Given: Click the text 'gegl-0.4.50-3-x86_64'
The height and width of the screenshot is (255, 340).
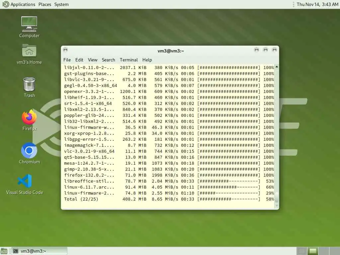Looking at the screenshot, I should (90, 85).
